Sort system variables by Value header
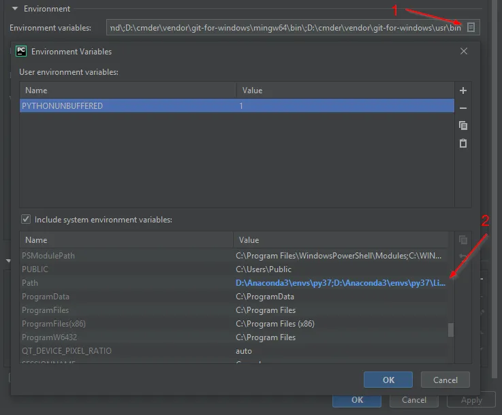The height and width of the screenshot is (415, 502). click(x=341, y=240)
